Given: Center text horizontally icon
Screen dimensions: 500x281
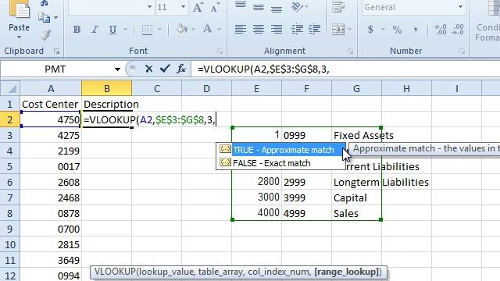Looking at the screenshot, I should tap(259, 30).
